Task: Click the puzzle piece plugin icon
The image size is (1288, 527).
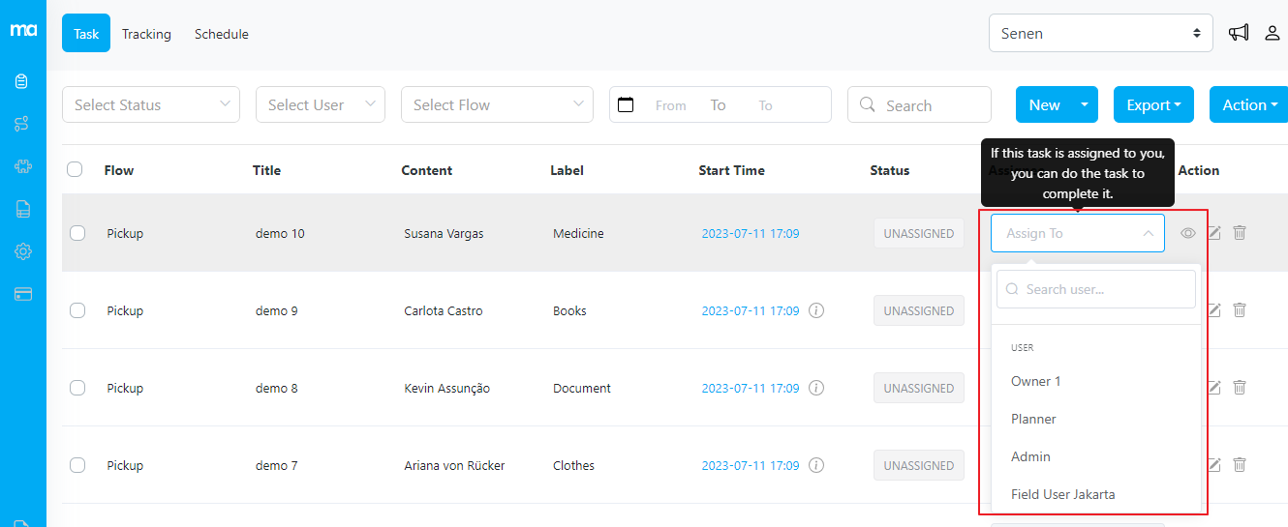Action: pos(22,166)
